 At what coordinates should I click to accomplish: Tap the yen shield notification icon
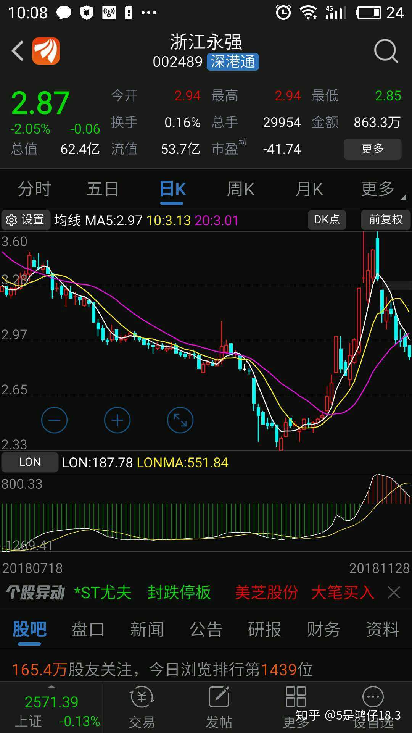87,13
